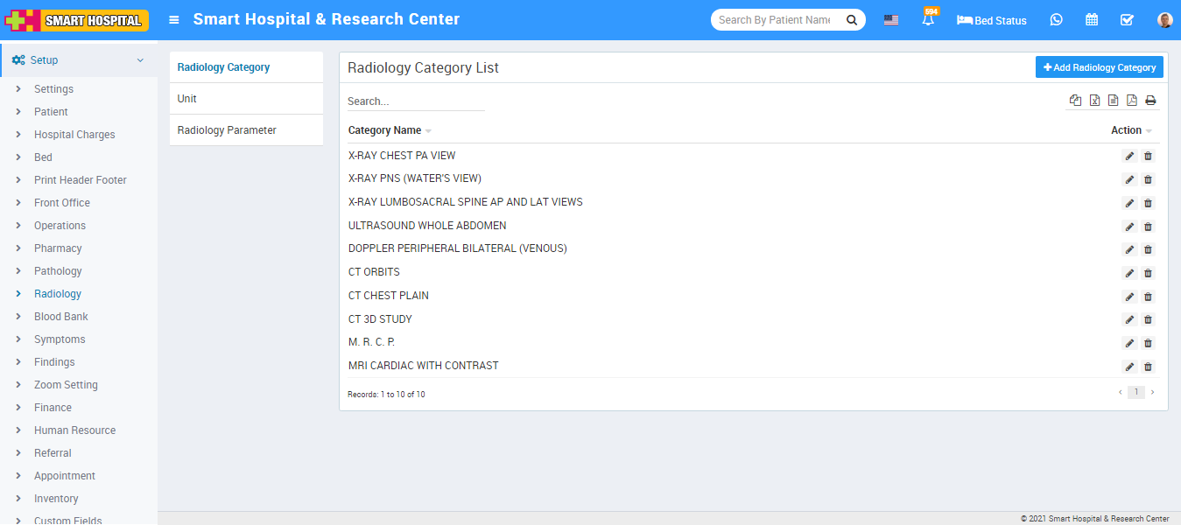Click Add Radiology Category button
The image size is (1181, 525).
pyautogui.click(x=1099, y=67)
